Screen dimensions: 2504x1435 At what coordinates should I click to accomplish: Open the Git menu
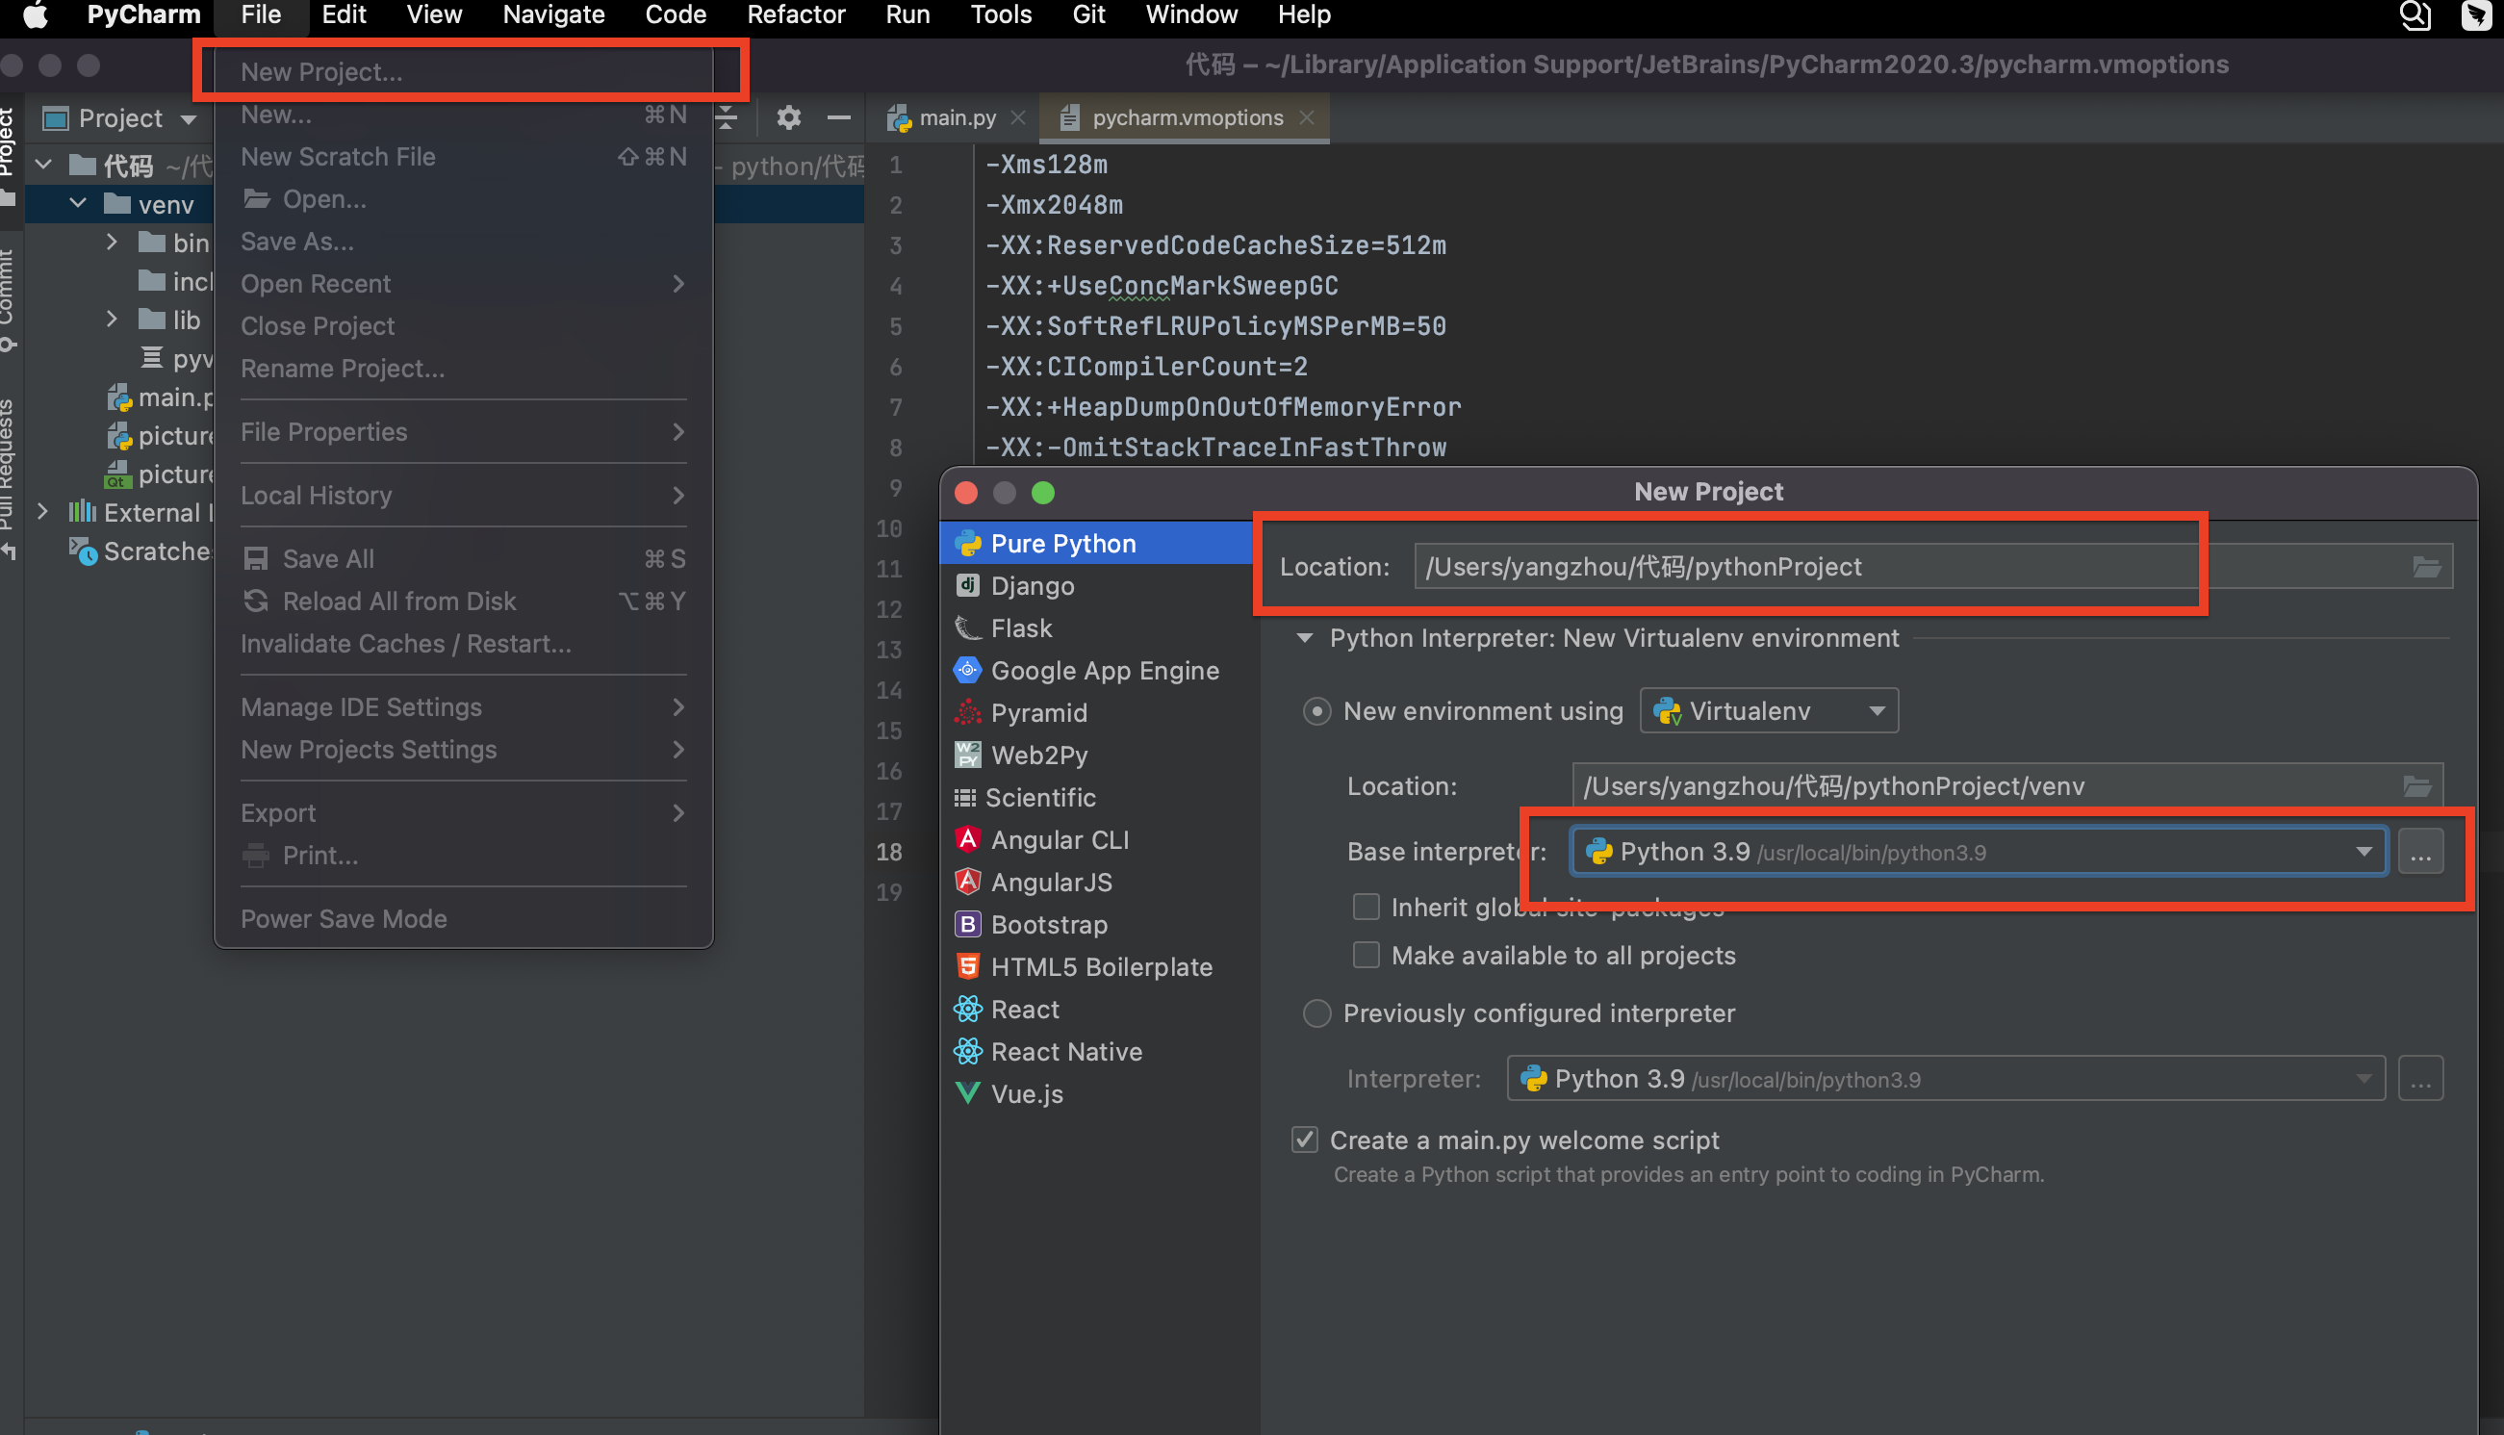pyautogui.click(x=1088, y=14)
